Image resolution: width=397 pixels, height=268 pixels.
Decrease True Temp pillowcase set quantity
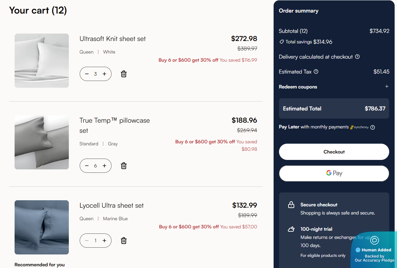(x=87, y=166)
